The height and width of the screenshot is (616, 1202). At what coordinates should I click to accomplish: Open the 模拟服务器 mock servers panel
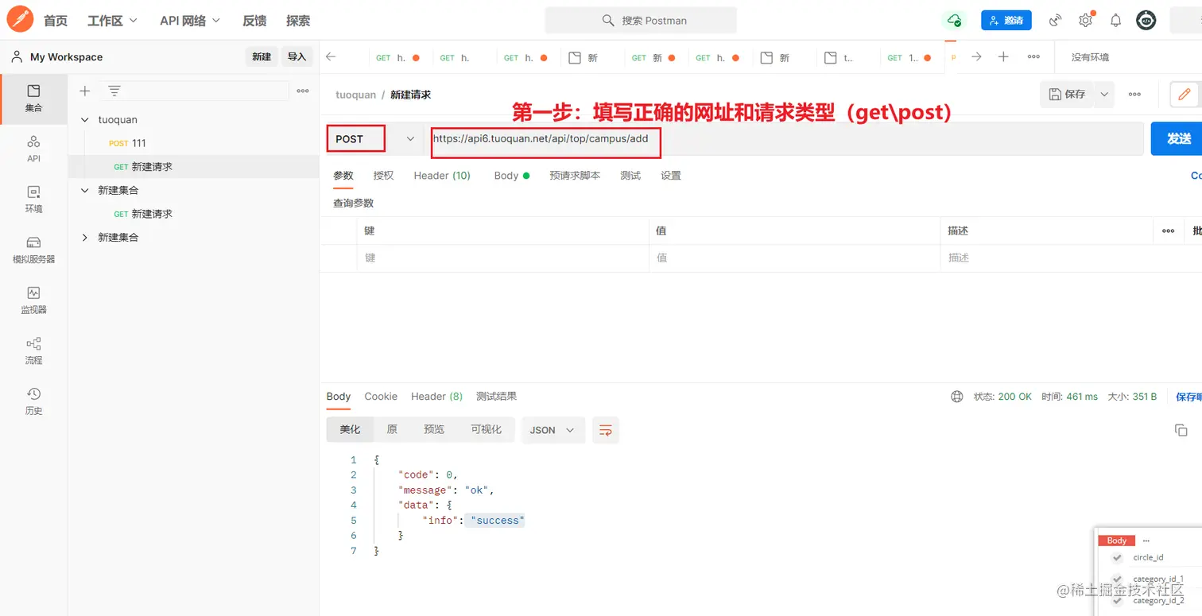click(x=33, y=250)
